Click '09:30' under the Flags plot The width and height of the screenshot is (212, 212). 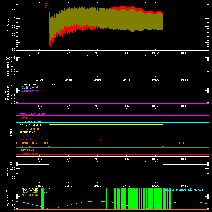(x=97, y=159)
